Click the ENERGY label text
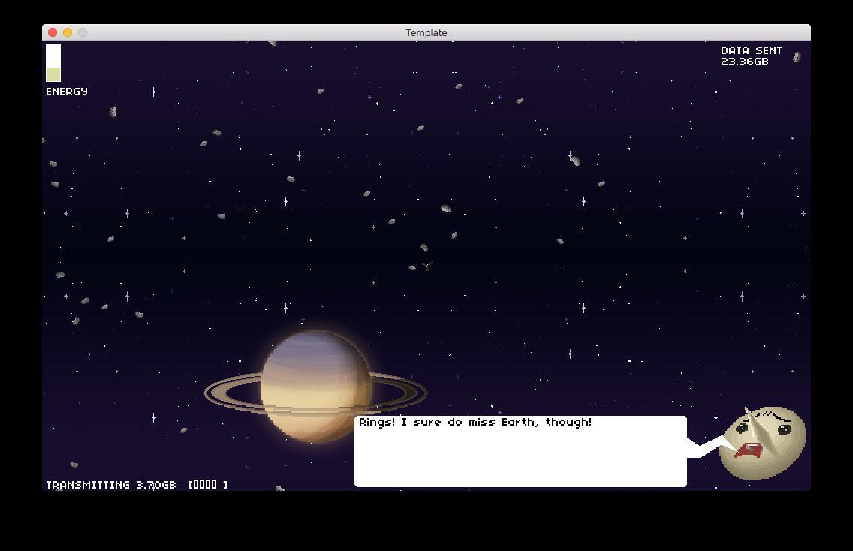This screenshot has width=853, height=551. coord(67,92)
